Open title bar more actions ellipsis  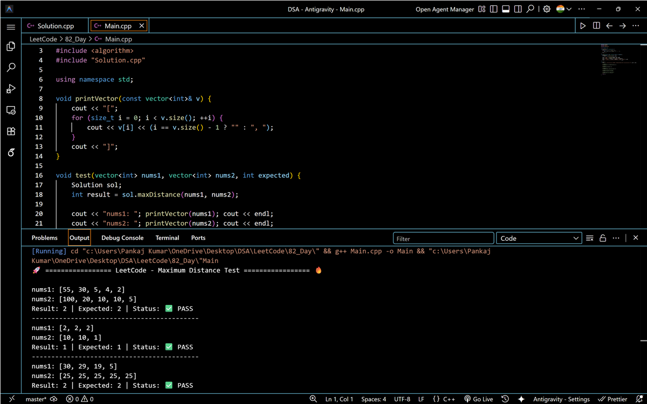(581, 9)
